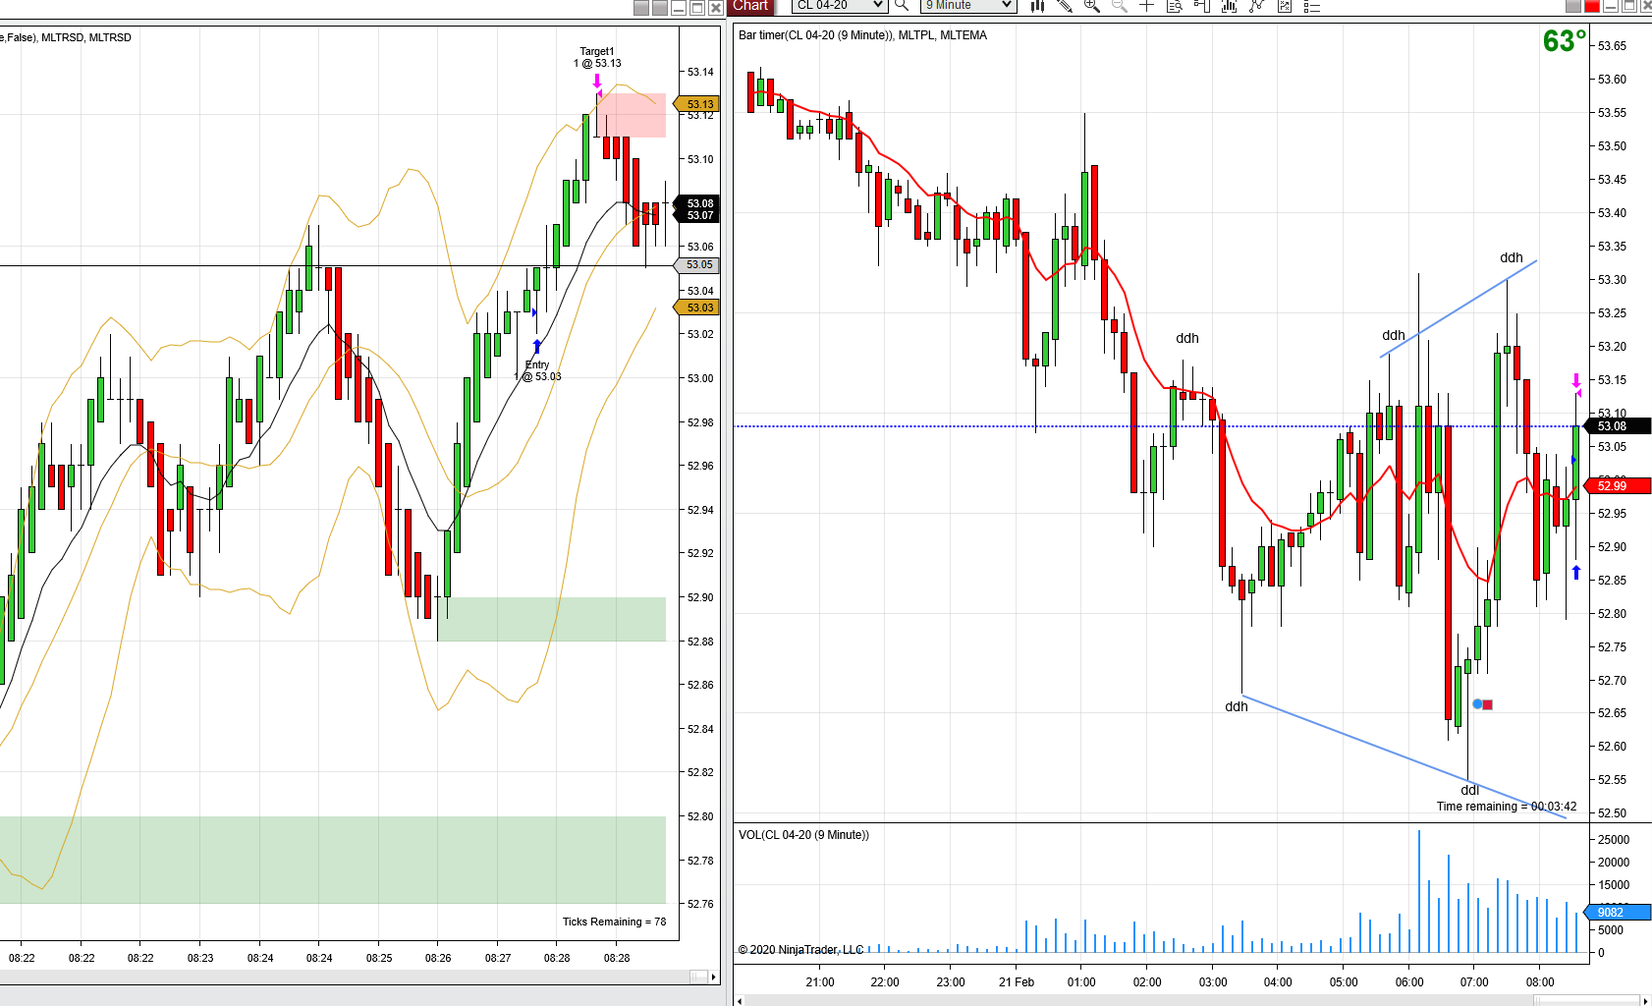
Task: Click the red 52.99 EMA price tag
Action: point(1620,485)
